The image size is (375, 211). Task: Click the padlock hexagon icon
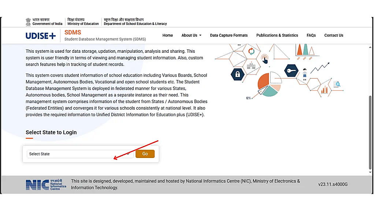point(237,74)
